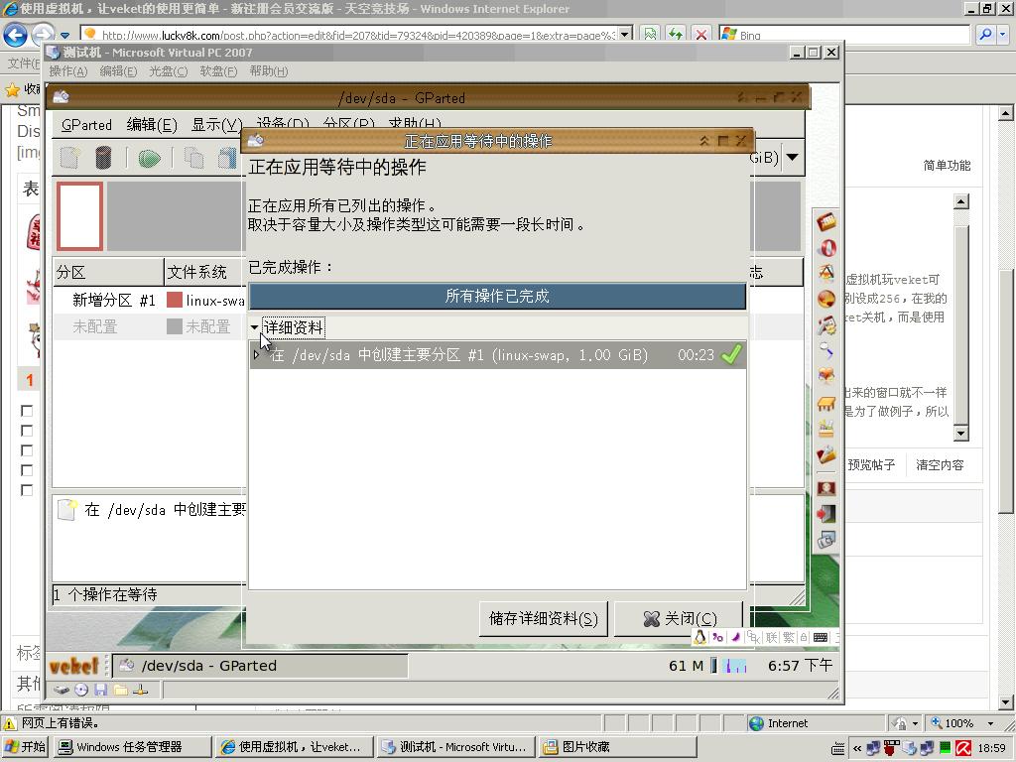The width and height of the screenshot is (1016, 762).
Task: Open the IE zoom level 100% dropdown
Action: [x=990, y=723]
